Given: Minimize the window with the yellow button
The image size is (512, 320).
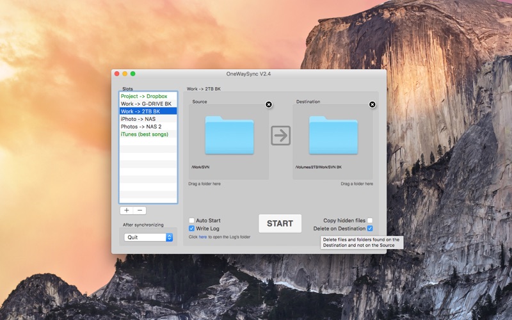Looking at the screenshot, I should coord(125,74).
